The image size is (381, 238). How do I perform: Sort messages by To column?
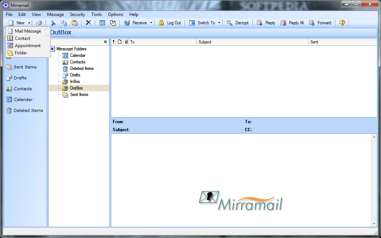[163, 42]
